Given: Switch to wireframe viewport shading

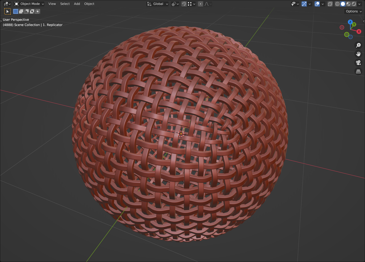Looking at the screenshot, I should 337,4.
